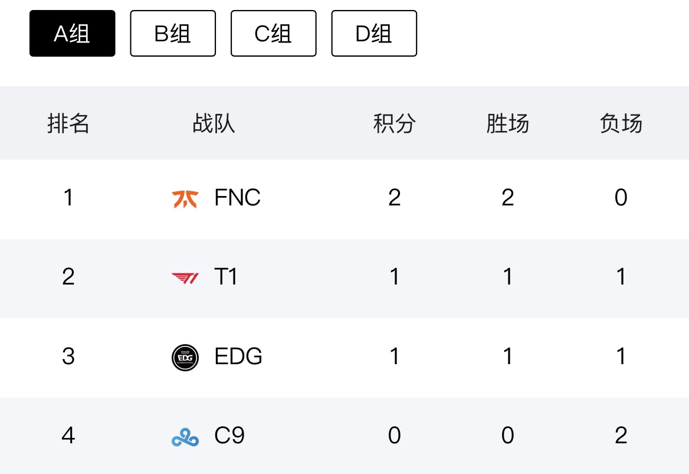Click the 积分 column header

tap(395, 124)
